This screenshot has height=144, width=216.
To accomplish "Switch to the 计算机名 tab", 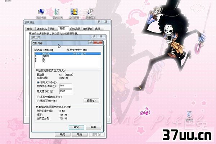I will [42, 29].
